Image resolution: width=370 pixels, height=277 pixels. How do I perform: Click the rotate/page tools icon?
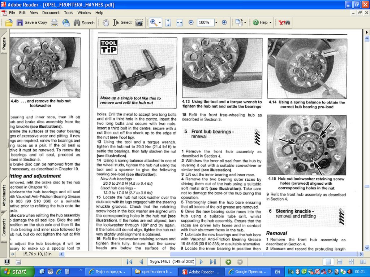click(239, 22)
